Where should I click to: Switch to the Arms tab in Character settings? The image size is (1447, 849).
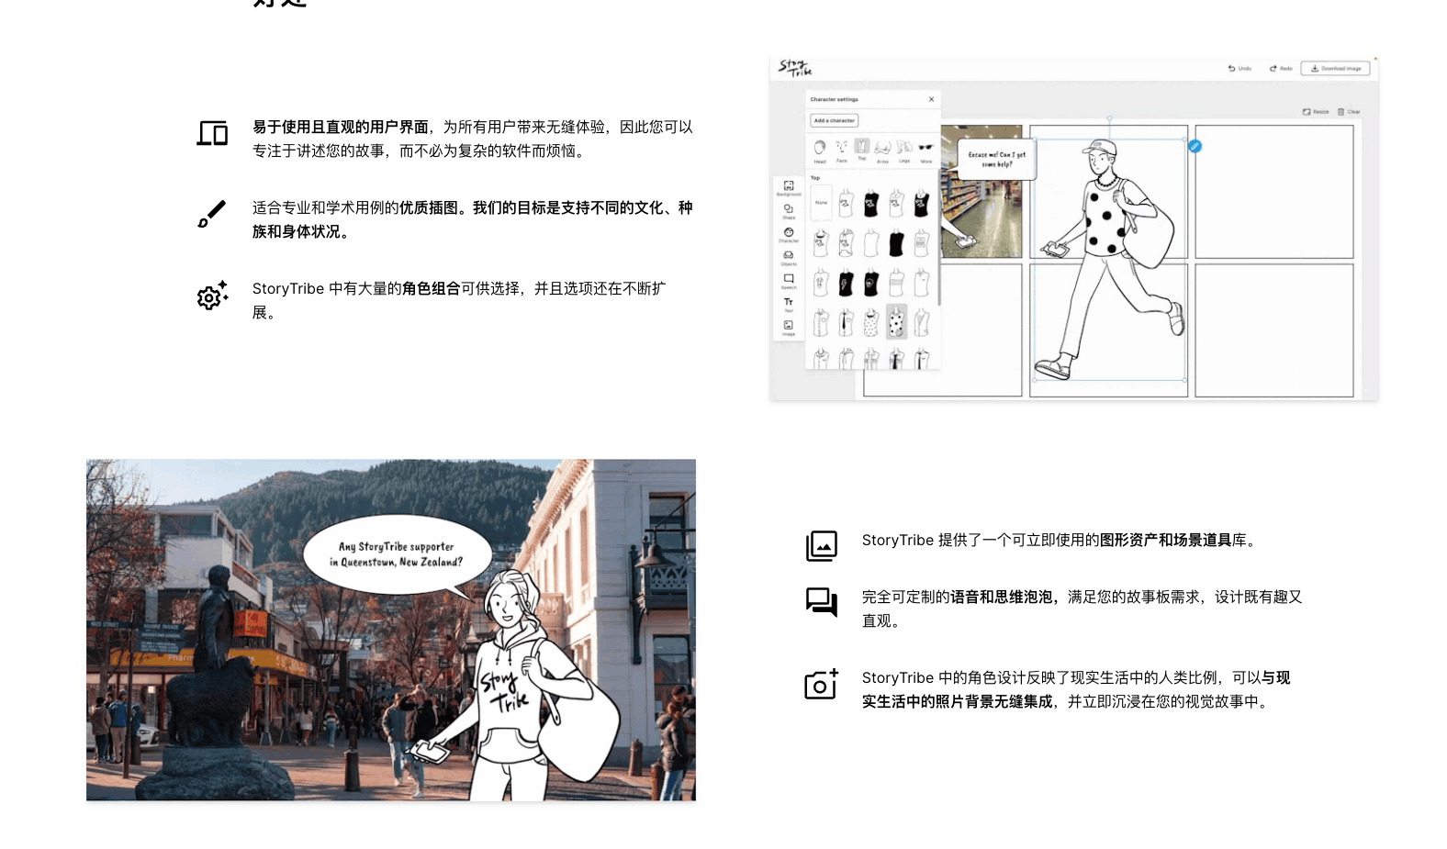[x=882, y=151]
